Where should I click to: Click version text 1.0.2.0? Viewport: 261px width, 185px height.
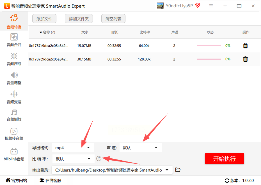pyautogui.click(x=248, y=181)
